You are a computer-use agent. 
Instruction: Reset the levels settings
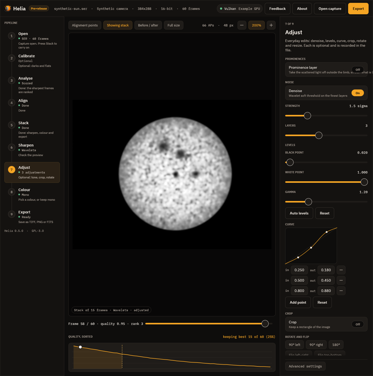[325, 213]
